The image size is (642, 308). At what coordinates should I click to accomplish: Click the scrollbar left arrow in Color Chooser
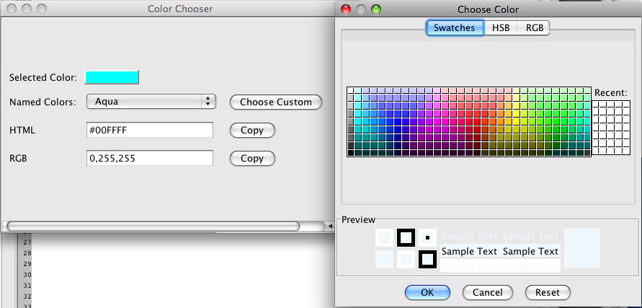pyautogui.click(x=330, y=226)
